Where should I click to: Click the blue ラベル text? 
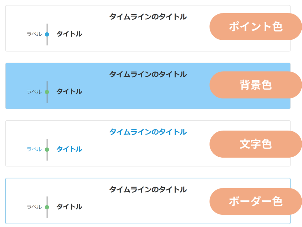(x=34, y=149)
